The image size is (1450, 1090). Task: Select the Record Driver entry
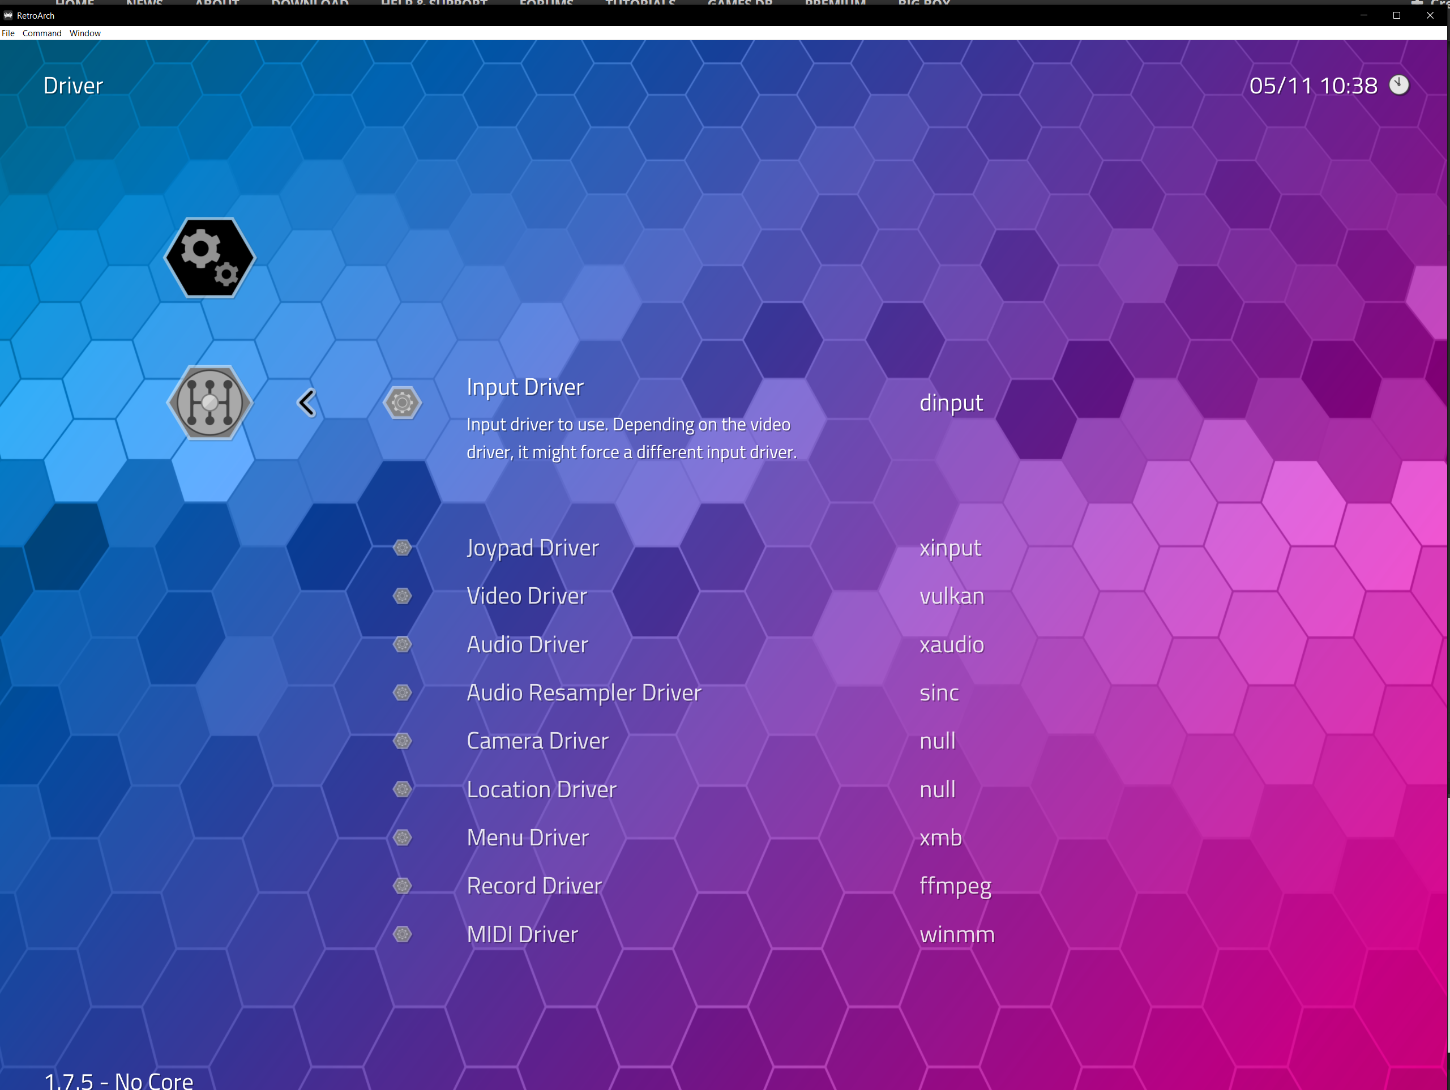point(534,886)
